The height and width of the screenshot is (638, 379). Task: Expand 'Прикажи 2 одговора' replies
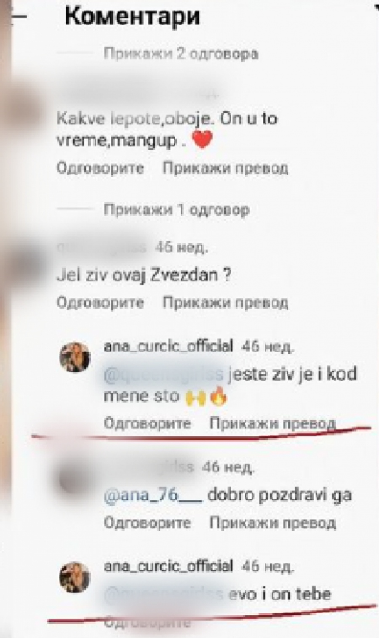tap(181, 54)
